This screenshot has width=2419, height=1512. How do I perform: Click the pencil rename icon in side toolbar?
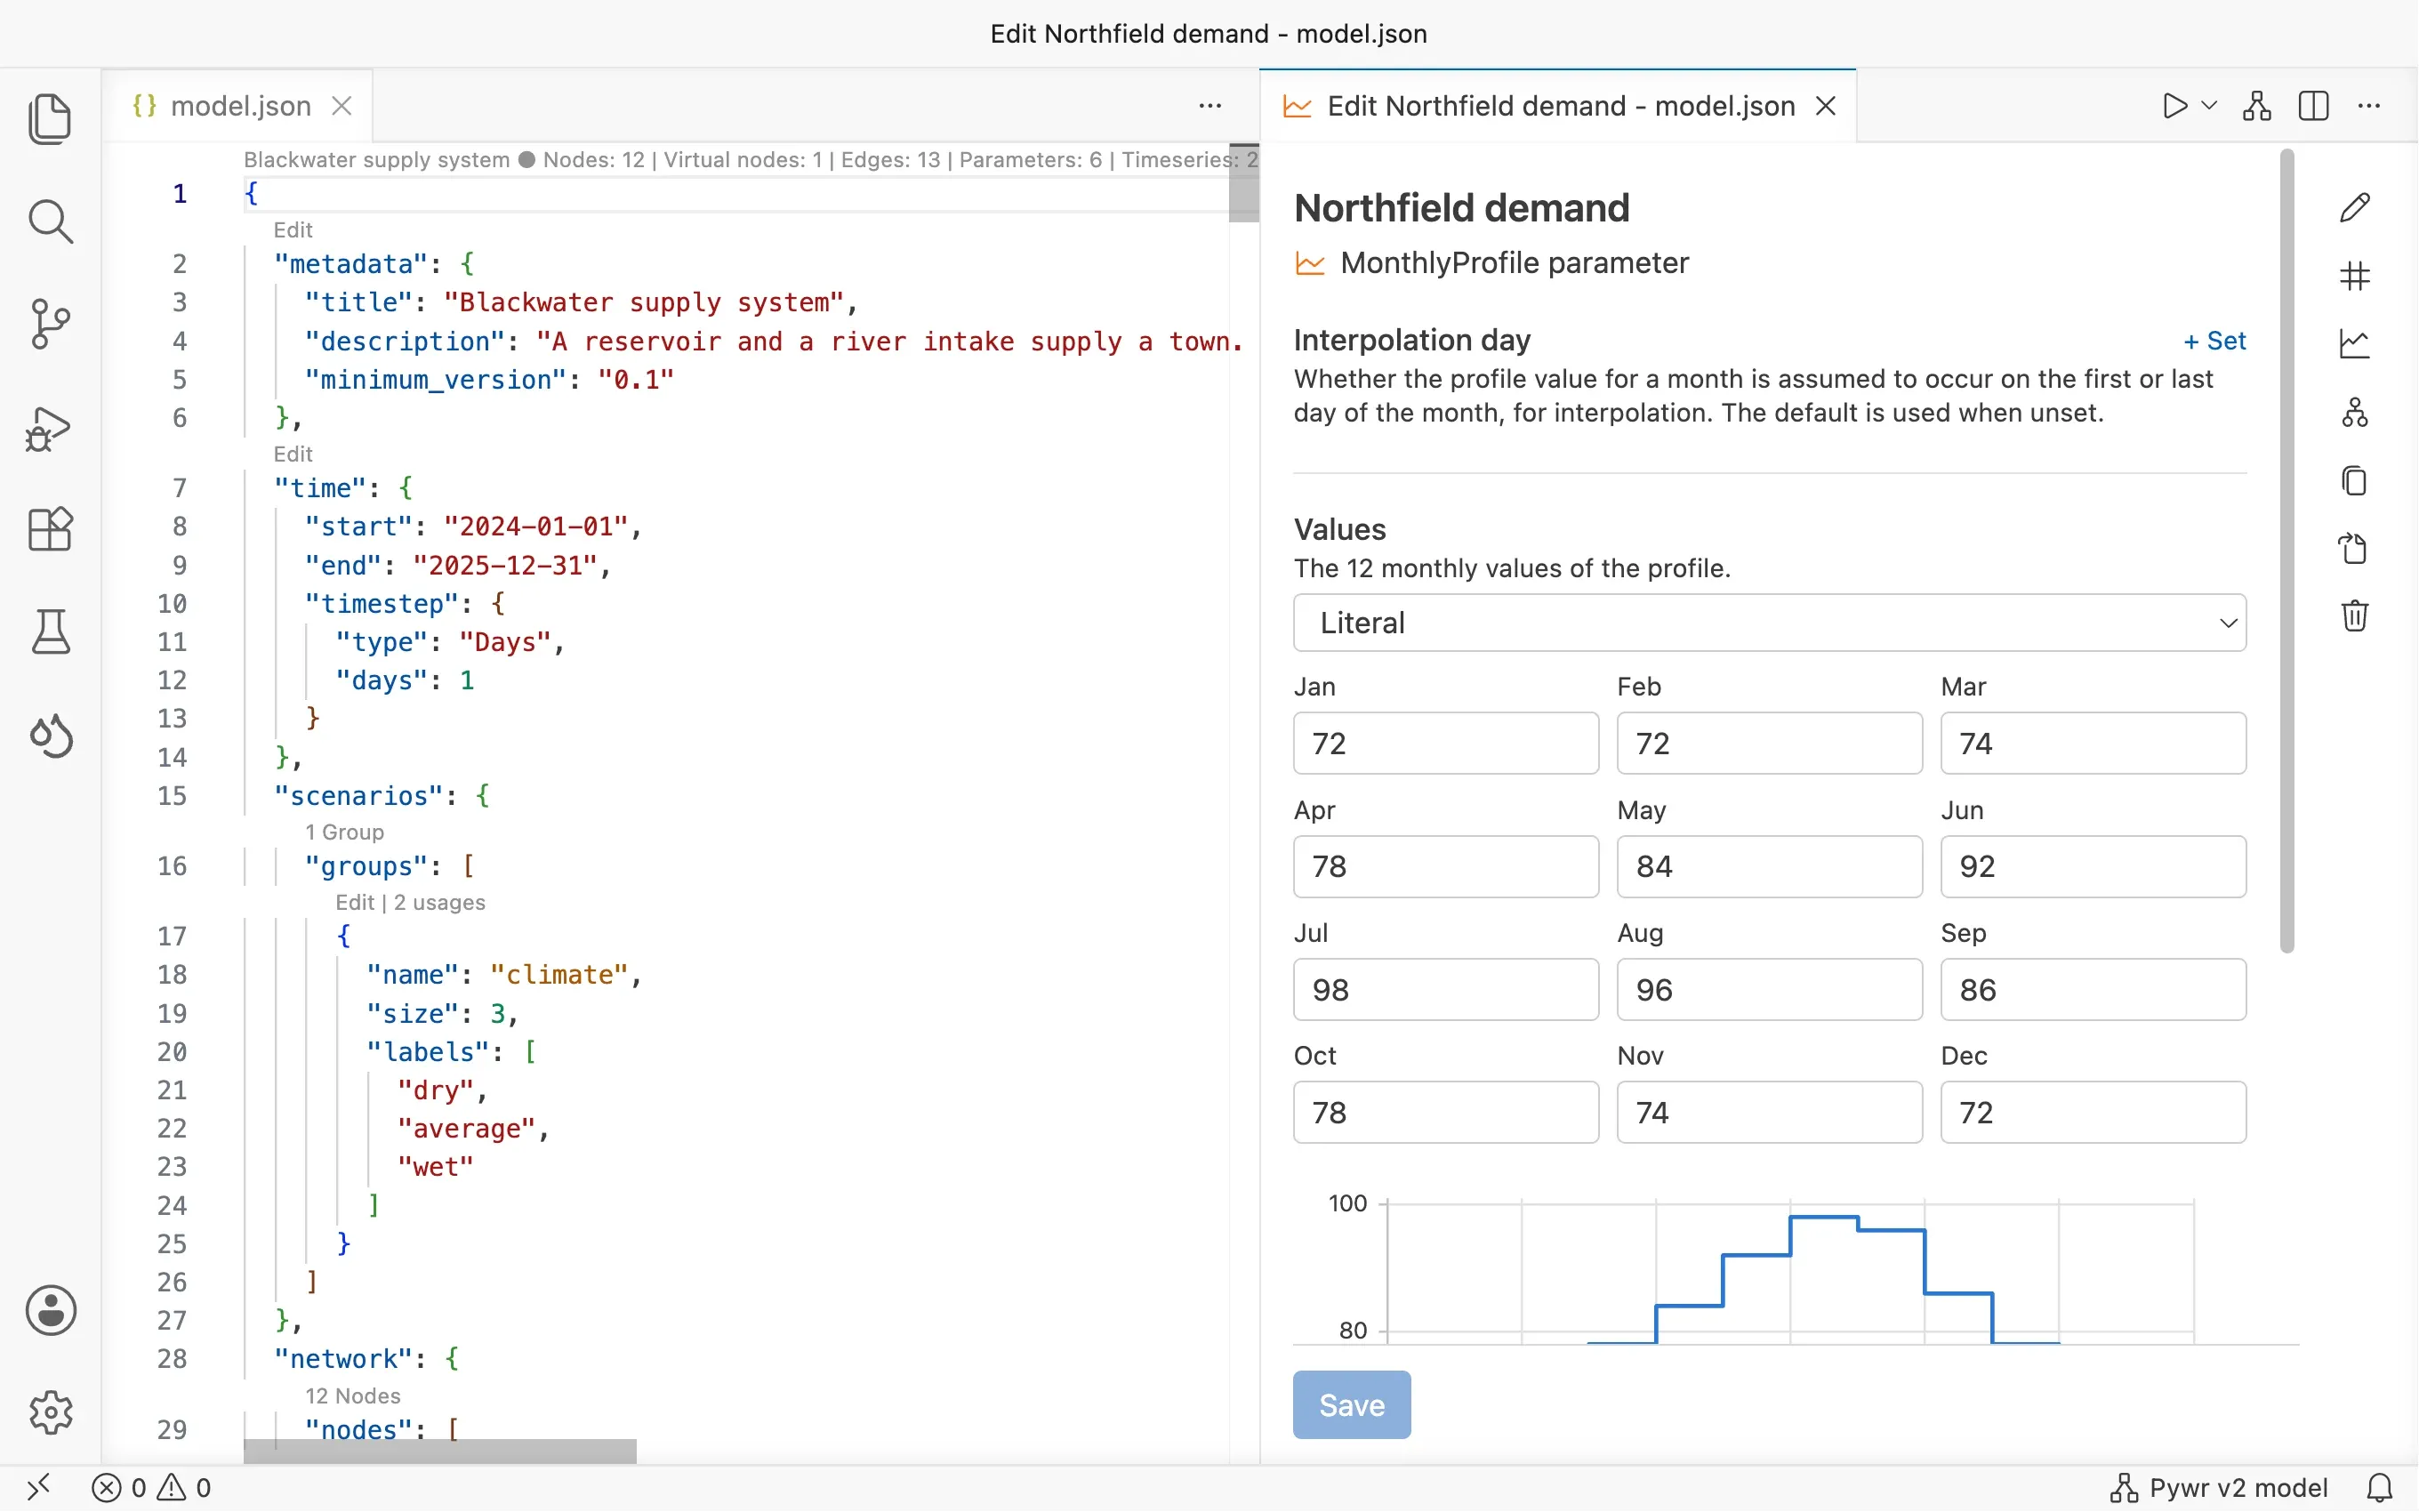tap(2355, 208)
